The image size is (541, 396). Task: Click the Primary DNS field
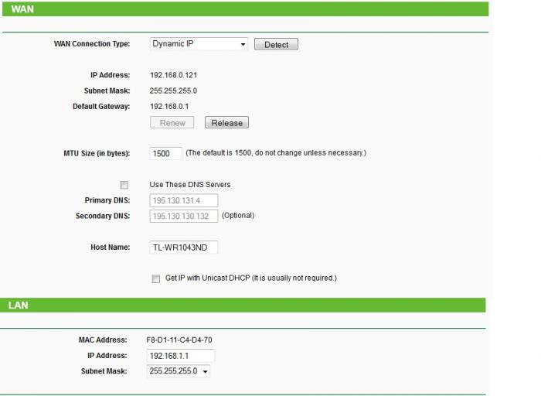click(x=184, y=200)
